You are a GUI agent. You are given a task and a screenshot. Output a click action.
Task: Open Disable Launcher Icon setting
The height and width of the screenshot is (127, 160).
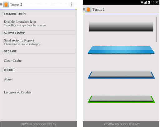click(x=39, y=23)
